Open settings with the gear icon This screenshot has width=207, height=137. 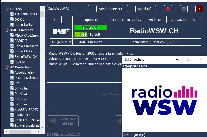(183, 9)
